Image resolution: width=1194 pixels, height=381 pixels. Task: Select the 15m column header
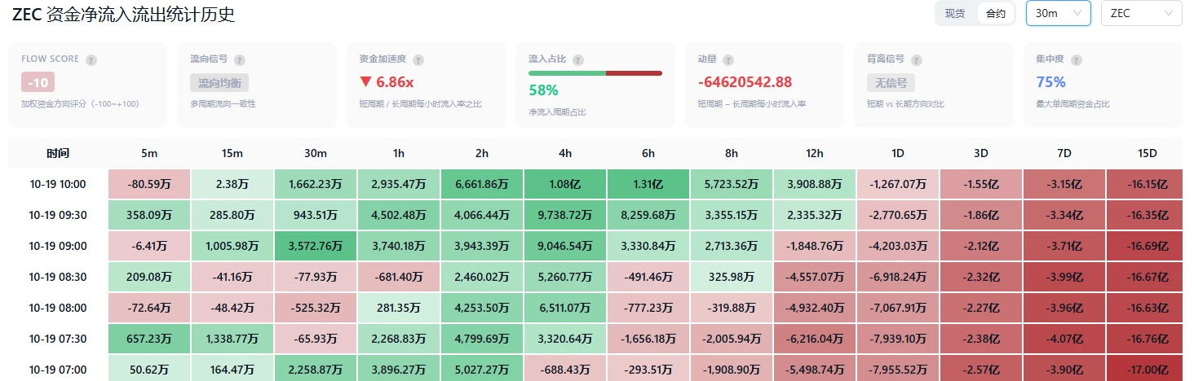pos(232,153)
